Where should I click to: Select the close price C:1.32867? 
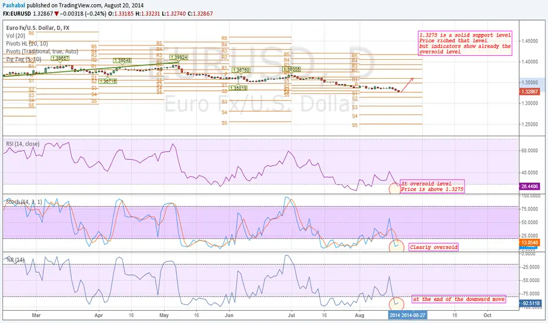click(201, 14)
